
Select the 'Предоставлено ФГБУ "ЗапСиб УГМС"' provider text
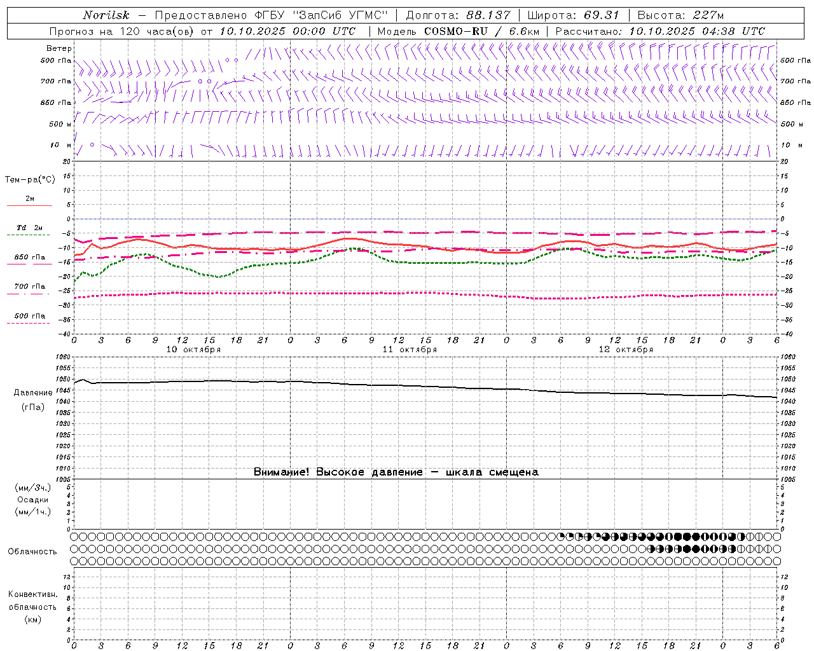click(272, 15)
